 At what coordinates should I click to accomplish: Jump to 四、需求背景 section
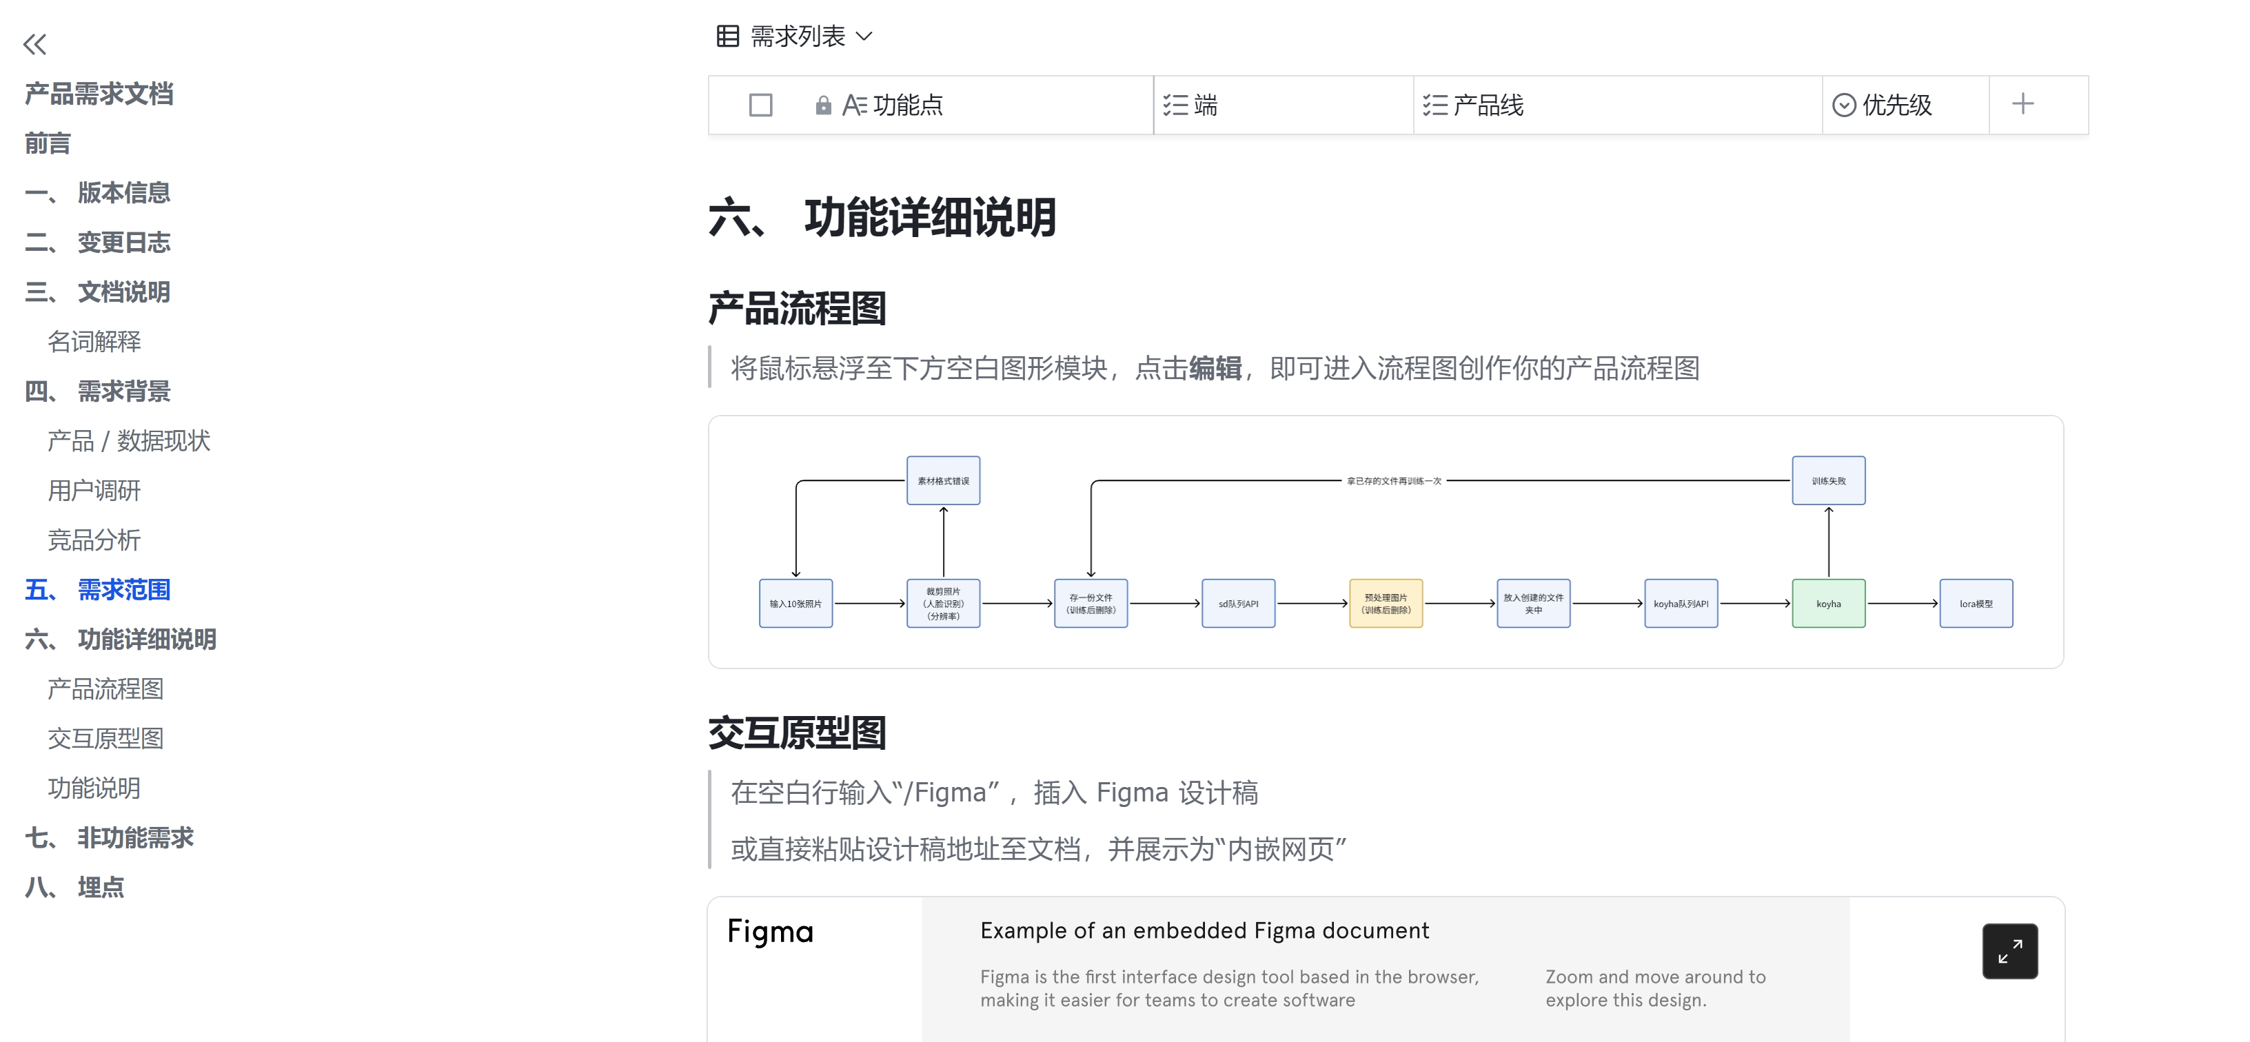98,391
